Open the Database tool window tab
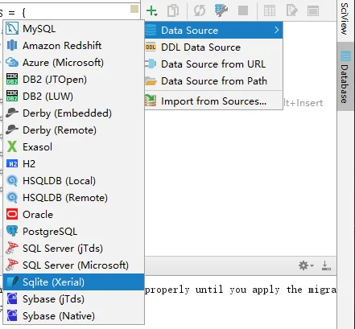 pyautogui.click(x=345, y=76)
